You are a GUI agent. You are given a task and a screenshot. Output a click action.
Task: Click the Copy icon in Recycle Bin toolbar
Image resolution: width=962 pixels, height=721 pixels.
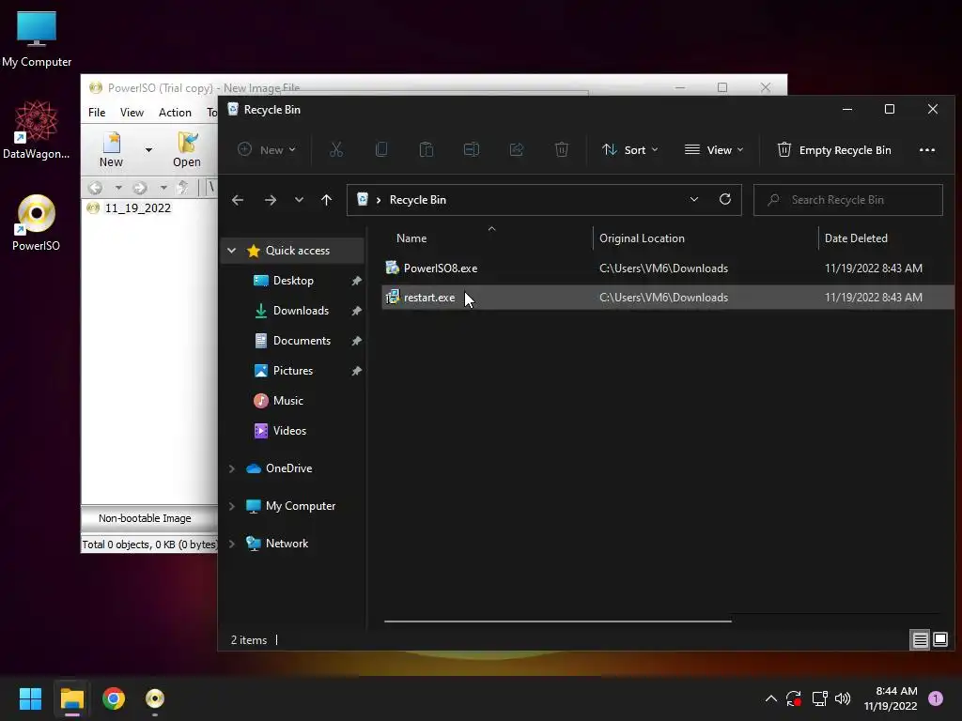(381, 149)
